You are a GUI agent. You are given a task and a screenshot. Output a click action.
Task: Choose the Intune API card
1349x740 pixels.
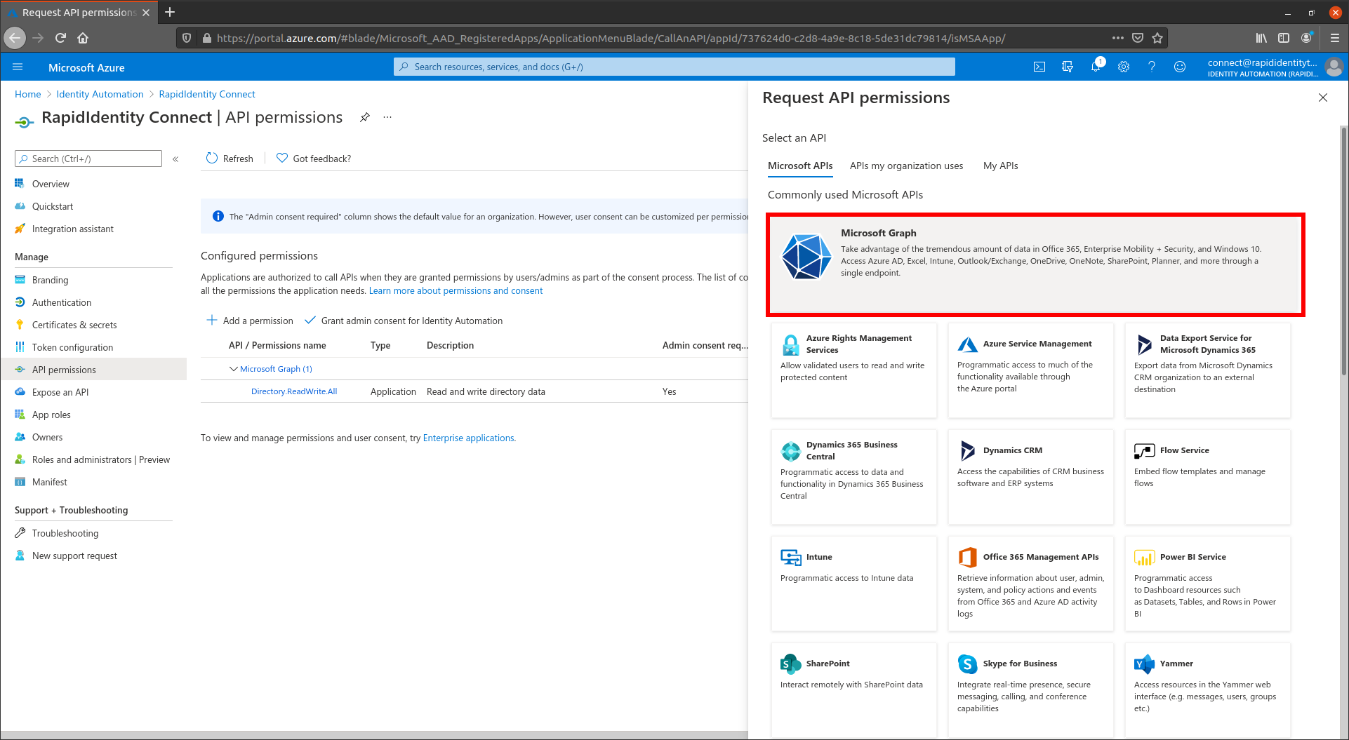tap(853, 583)
